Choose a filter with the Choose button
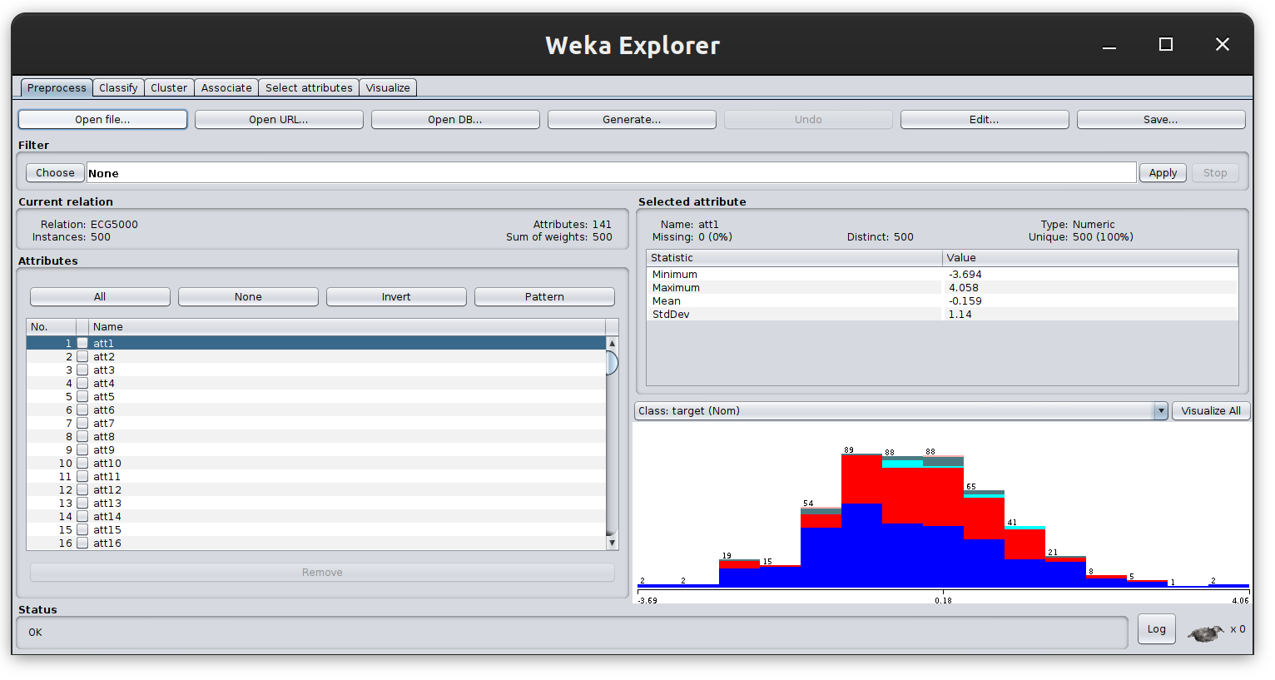Viewport: 1275px width, 680px height. [55, 172]
